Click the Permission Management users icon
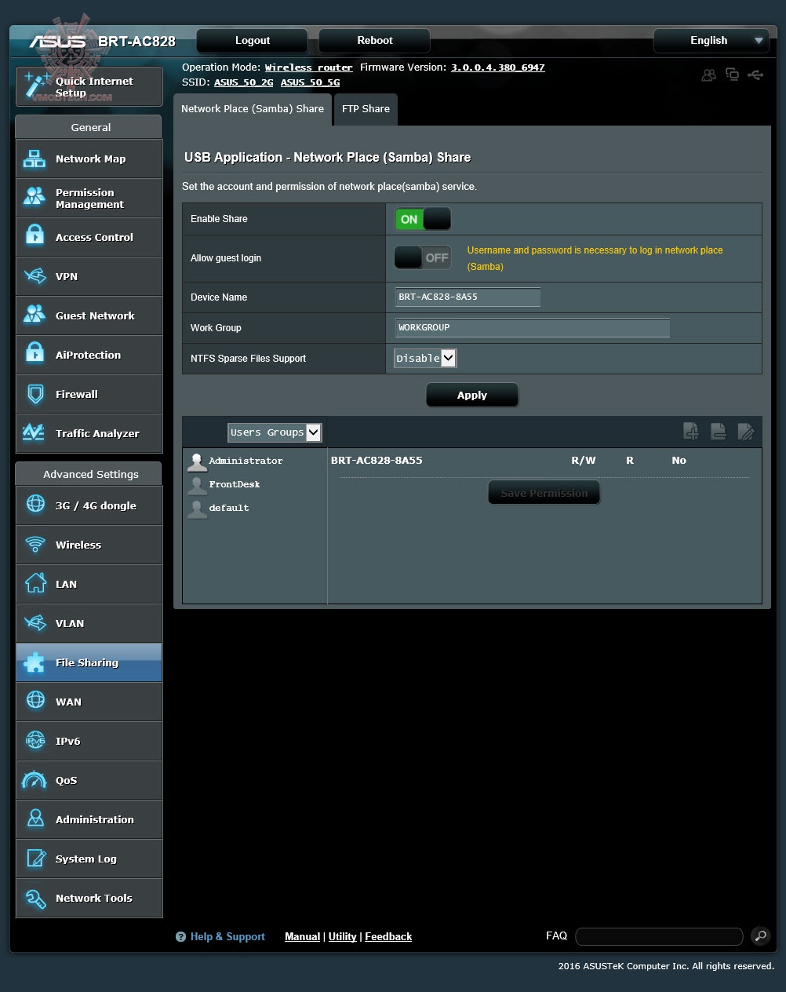 35,198
